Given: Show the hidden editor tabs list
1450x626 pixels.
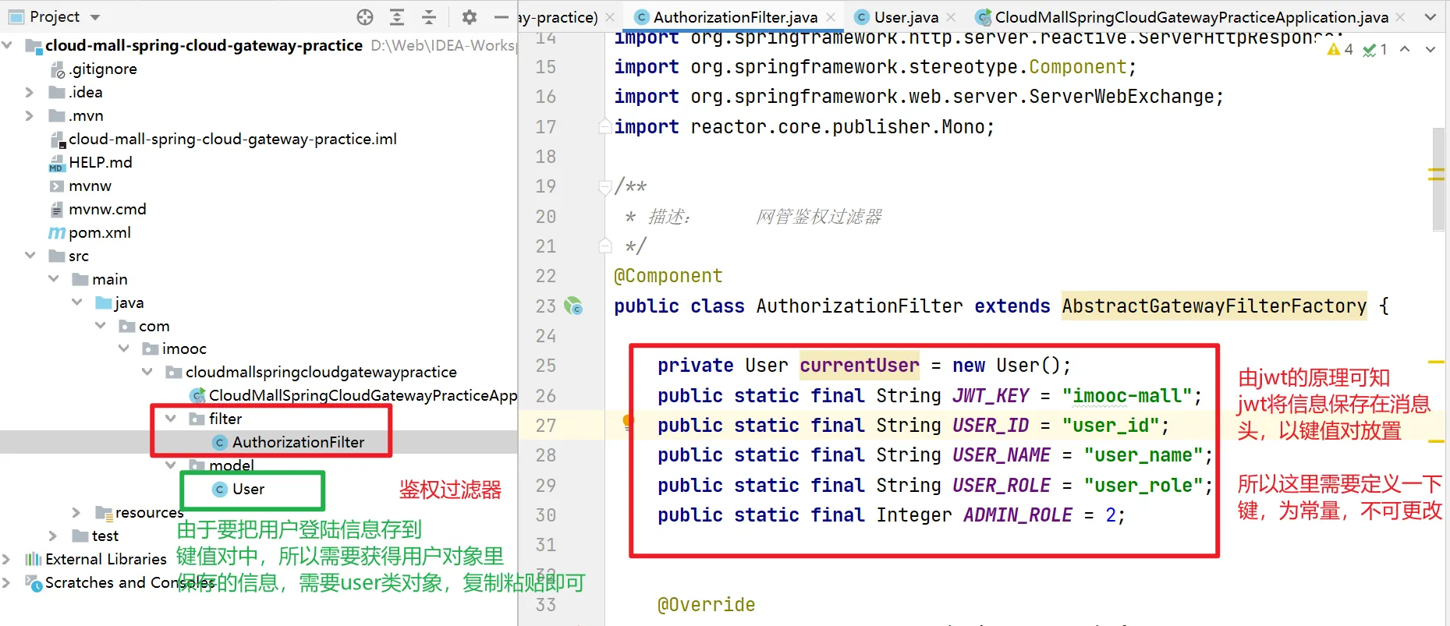Looking at the screenshot, I should 1430,17.
